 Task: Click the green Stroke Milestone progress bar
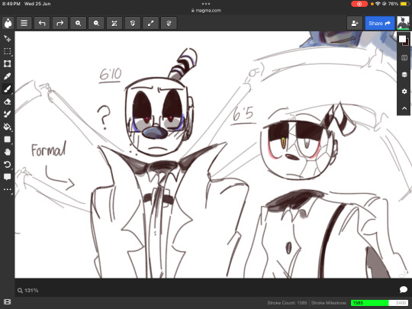coord(379,303)
